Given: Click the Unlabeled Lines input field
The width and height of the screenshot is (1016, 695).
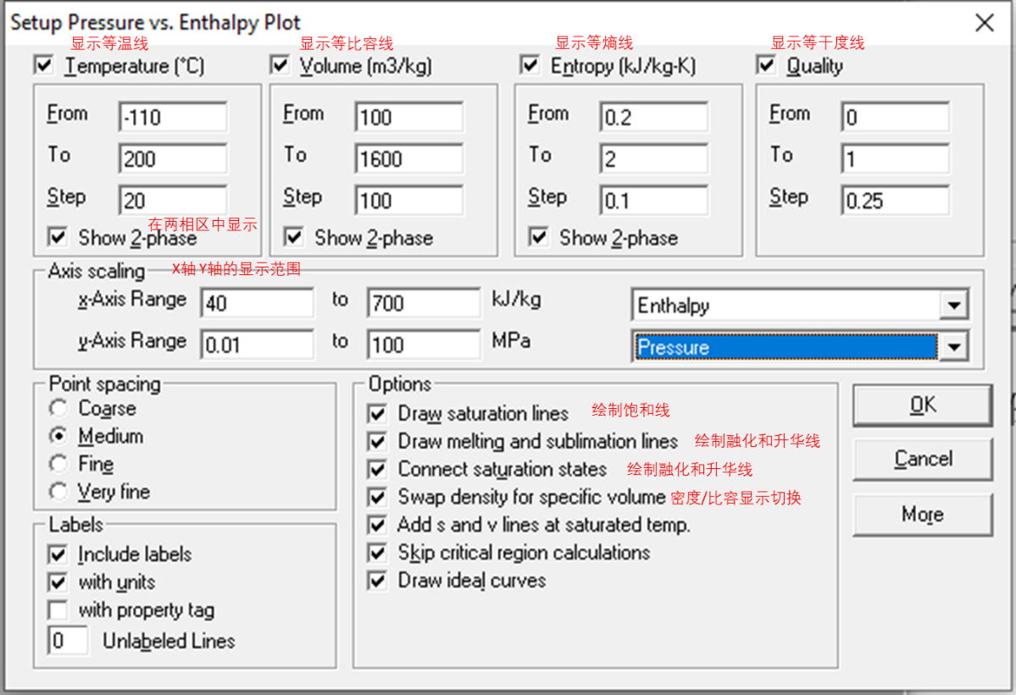Looking at the screenshot, I should pyautogui.click(x=69, y=640).
